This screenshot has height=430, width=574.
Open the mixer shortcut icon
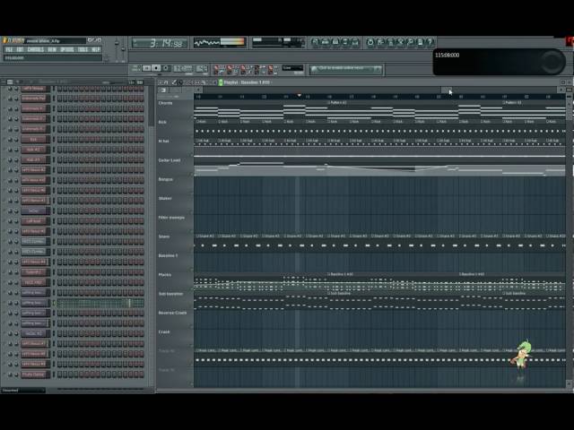click(355, 42)
